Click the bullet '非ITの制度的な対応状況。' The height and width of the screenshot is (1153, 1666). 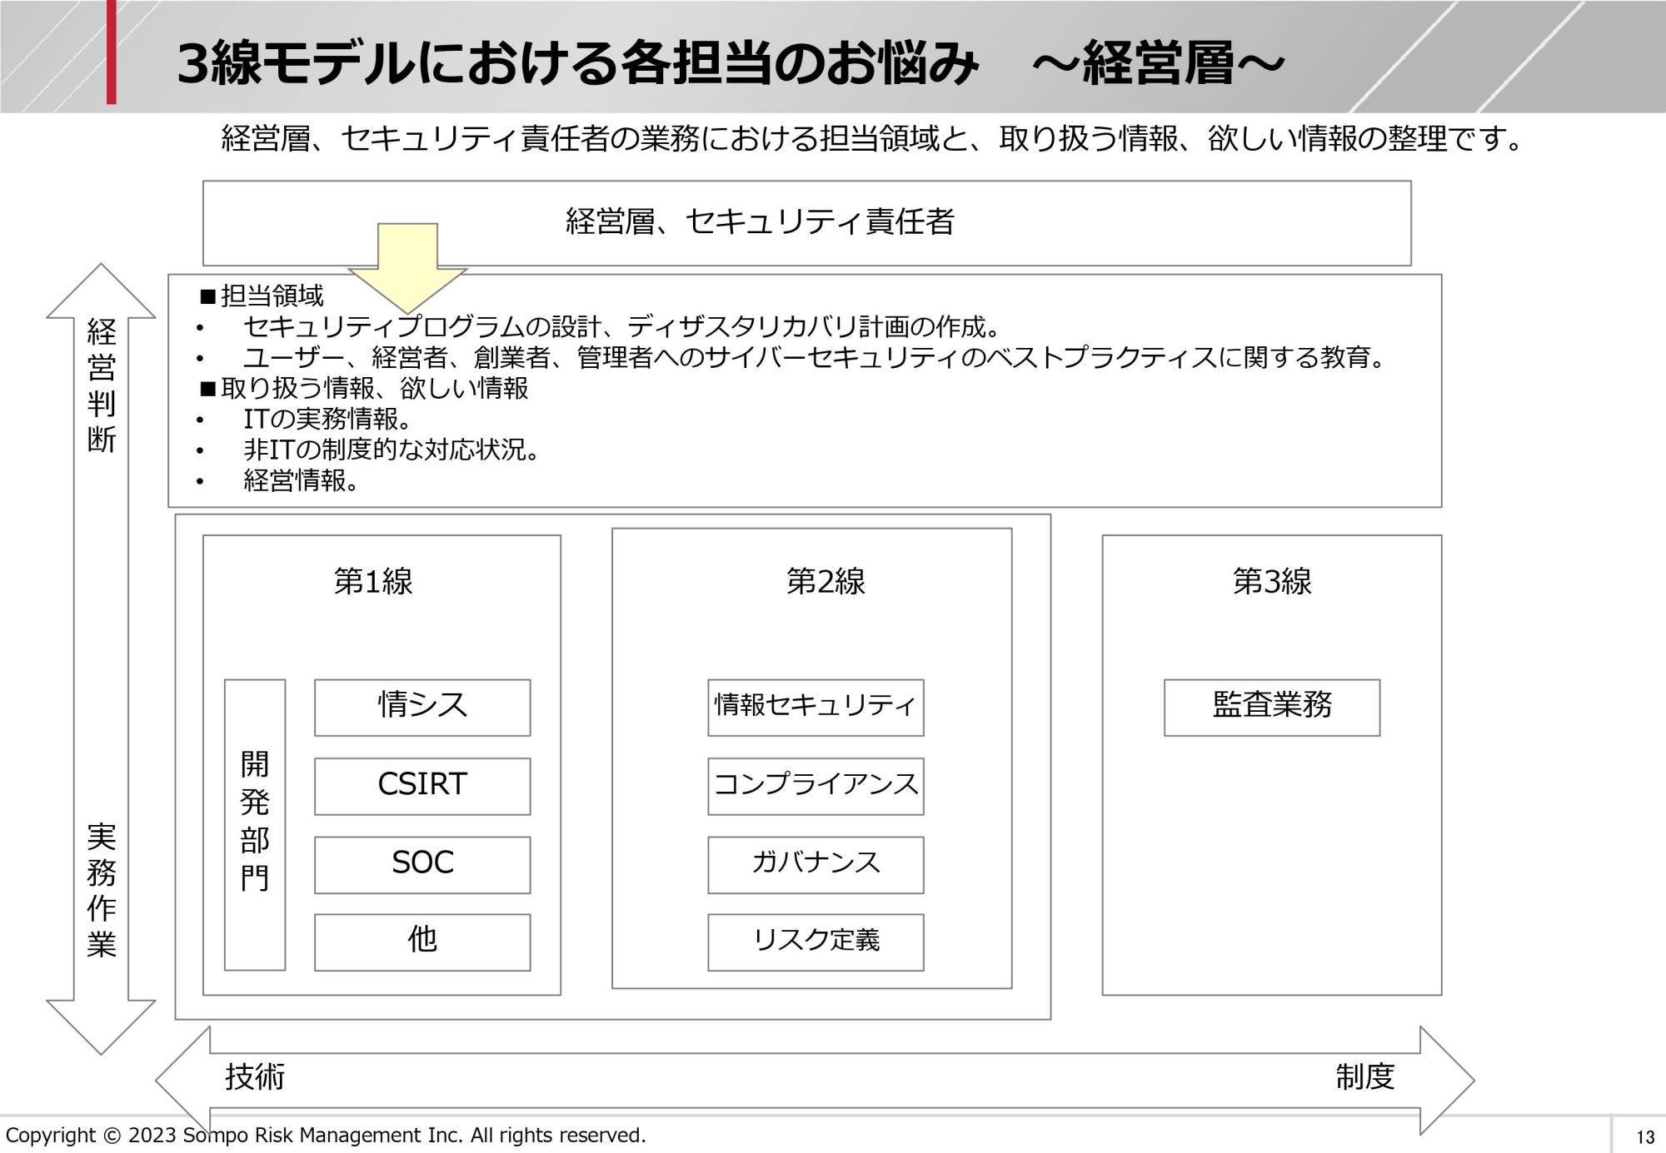click(x=392, y=450)
